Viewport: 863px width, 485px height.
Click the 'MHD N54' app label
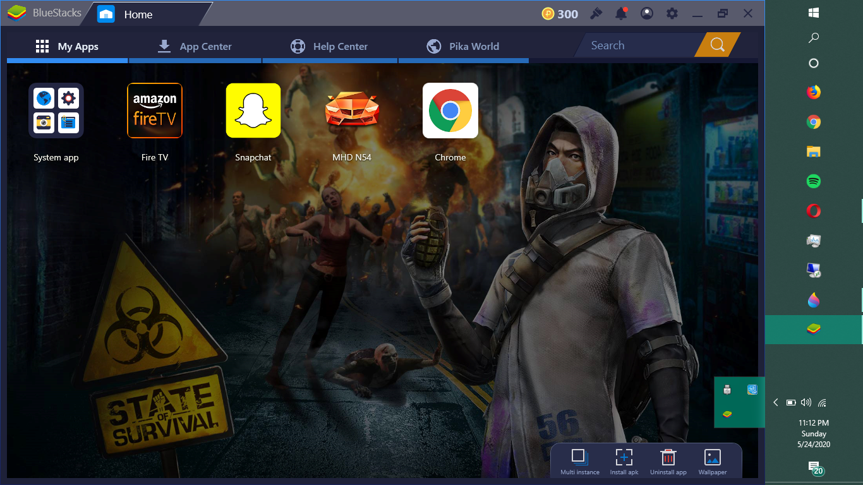[x=352, y=157]
